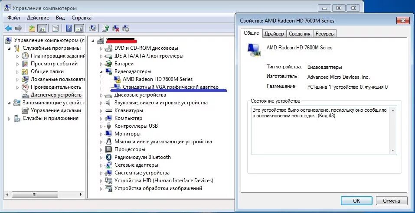This screenshot has height=213, width=415.
Task: Click the blue Back arrow in toolbar
Action: pyautogui.click(x=9, y=28)
